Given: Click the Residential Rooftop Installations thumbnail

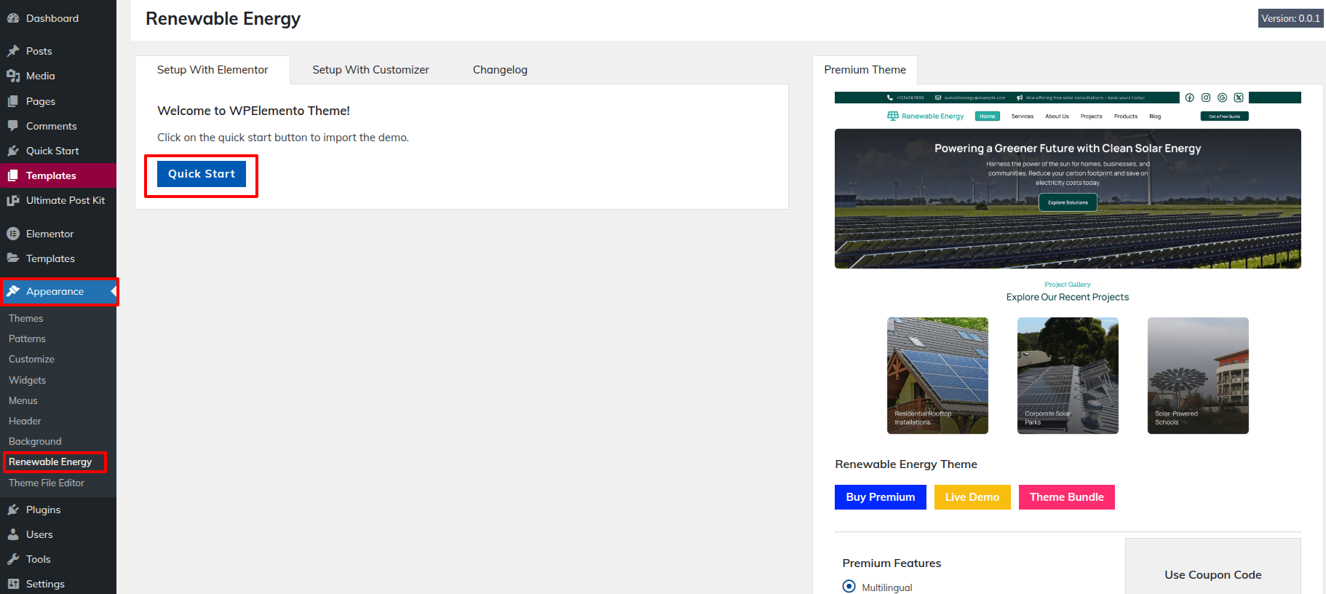Looking at the screenshot, I should click(937, 376).
